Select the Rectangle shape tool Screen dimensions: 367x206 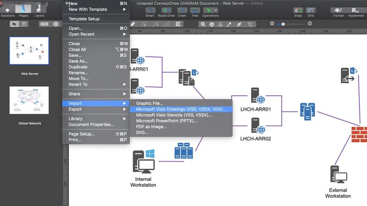44,24
